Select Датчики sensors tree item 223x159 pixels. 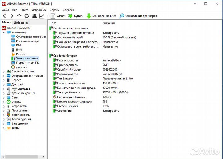click(19, 67)
